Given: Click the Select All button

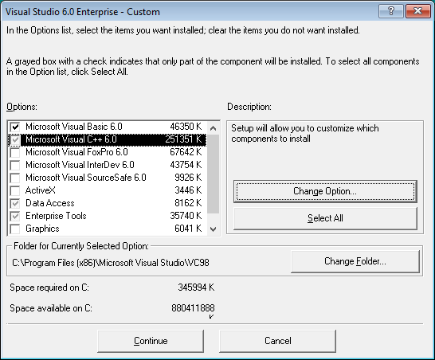Looking at the screenshot, I should click(325, 218).
